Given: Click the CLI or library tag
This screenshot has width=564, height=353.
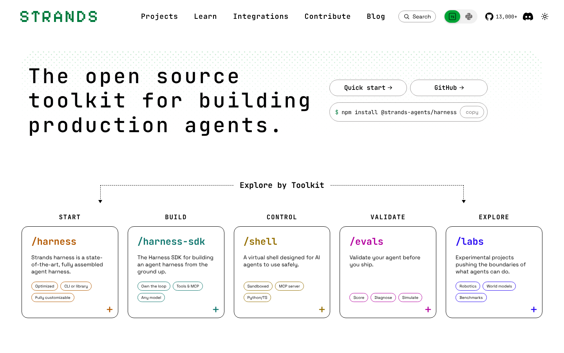Looking at the screenshot, I should 76,286.
